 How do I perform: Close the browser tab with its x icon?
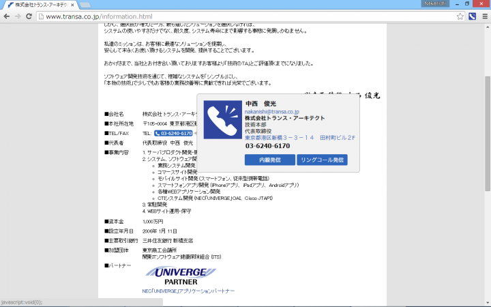click(x=72, y=5)
